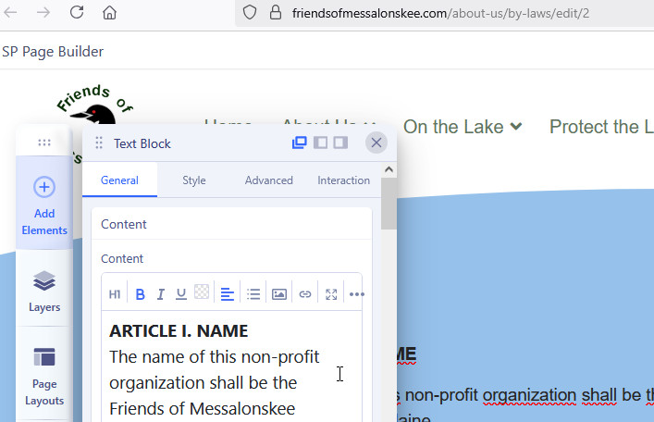Close the Text Block panel
The image size is (654, 422).
(376, 143)
